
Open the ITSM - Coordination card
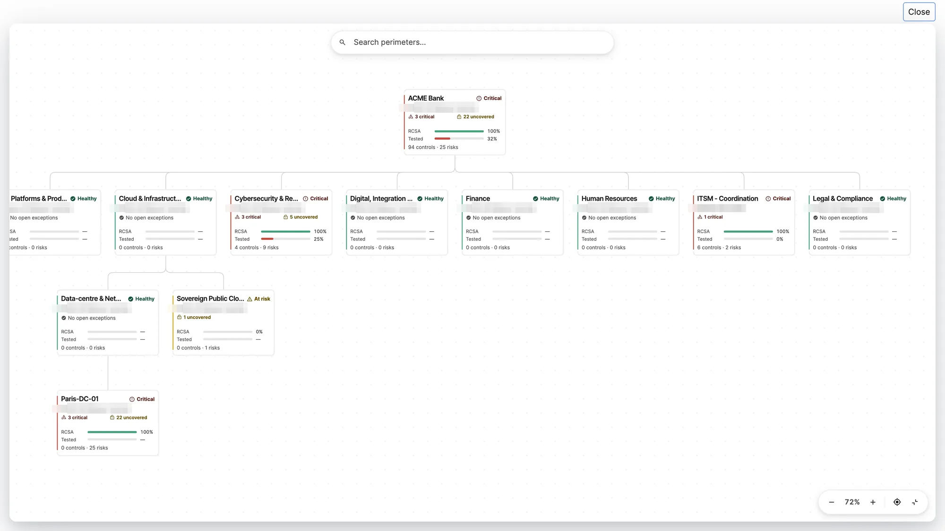tap(744, 222)
